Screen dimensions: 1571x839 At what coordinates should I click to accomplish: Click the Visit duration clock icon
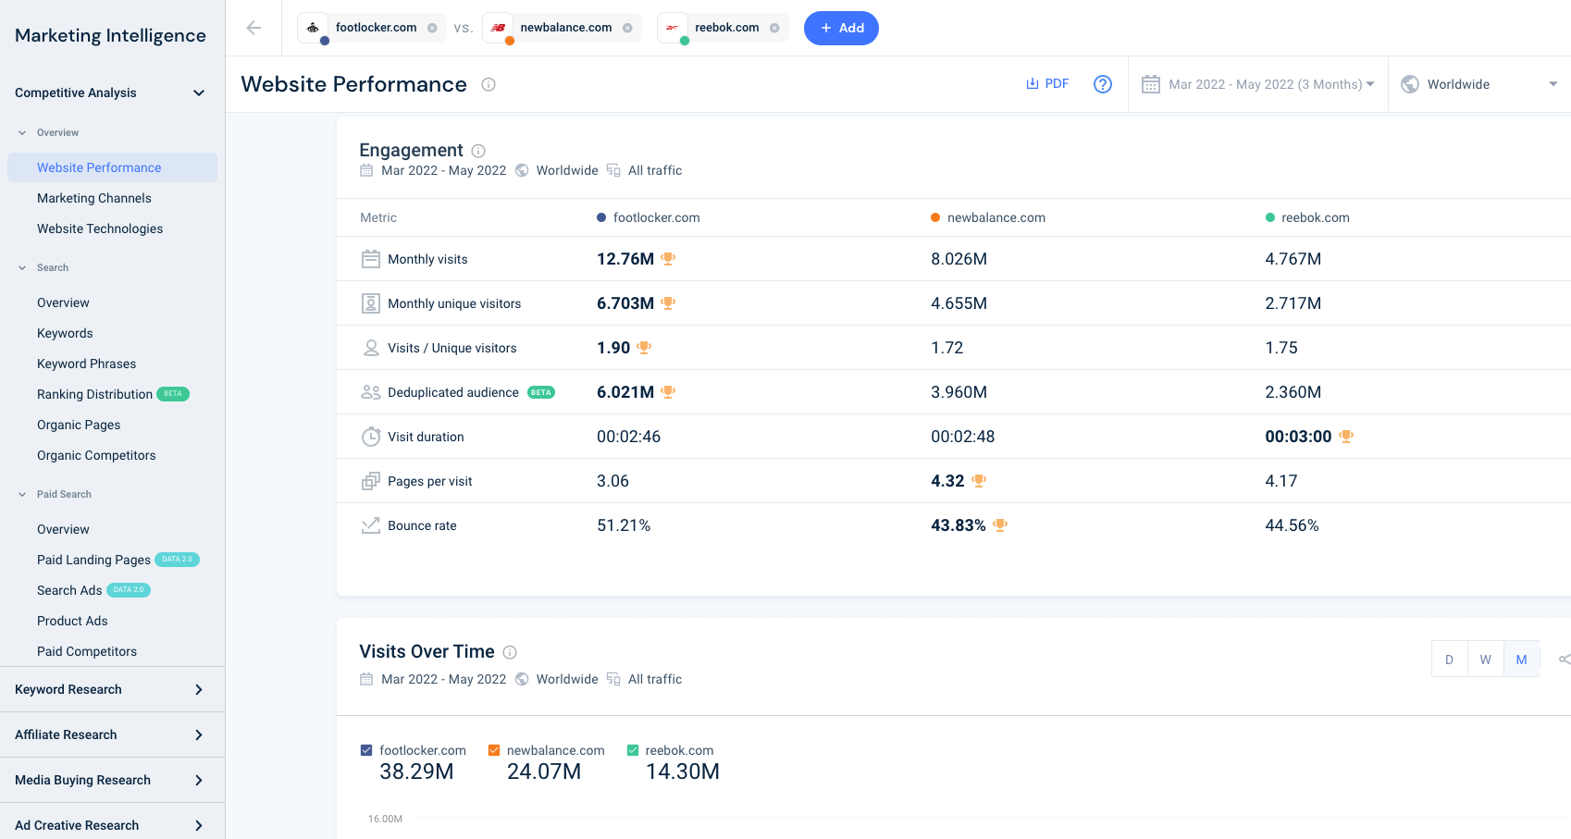coord(371,437)
